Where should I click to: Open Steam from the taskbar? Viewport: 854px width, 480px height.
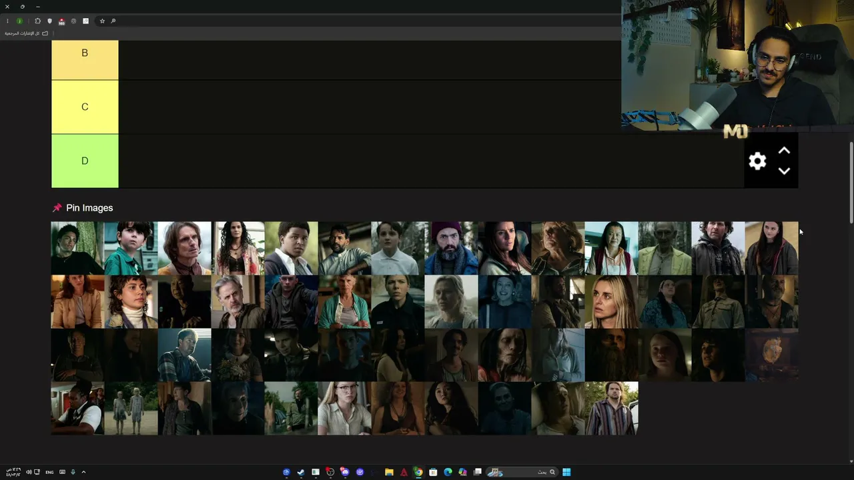point(301,472)
